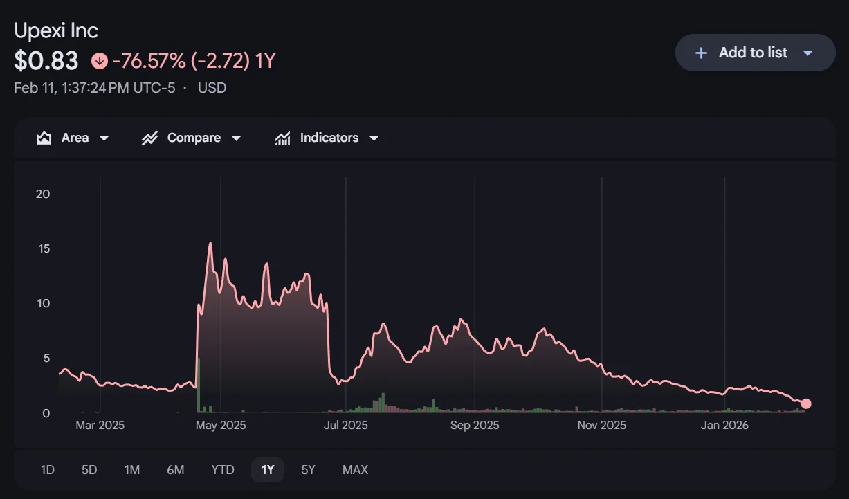The height and width of the screenshot is (499, 849).
Task: Select the 5D time range
Action: click(x=89, y=470)
